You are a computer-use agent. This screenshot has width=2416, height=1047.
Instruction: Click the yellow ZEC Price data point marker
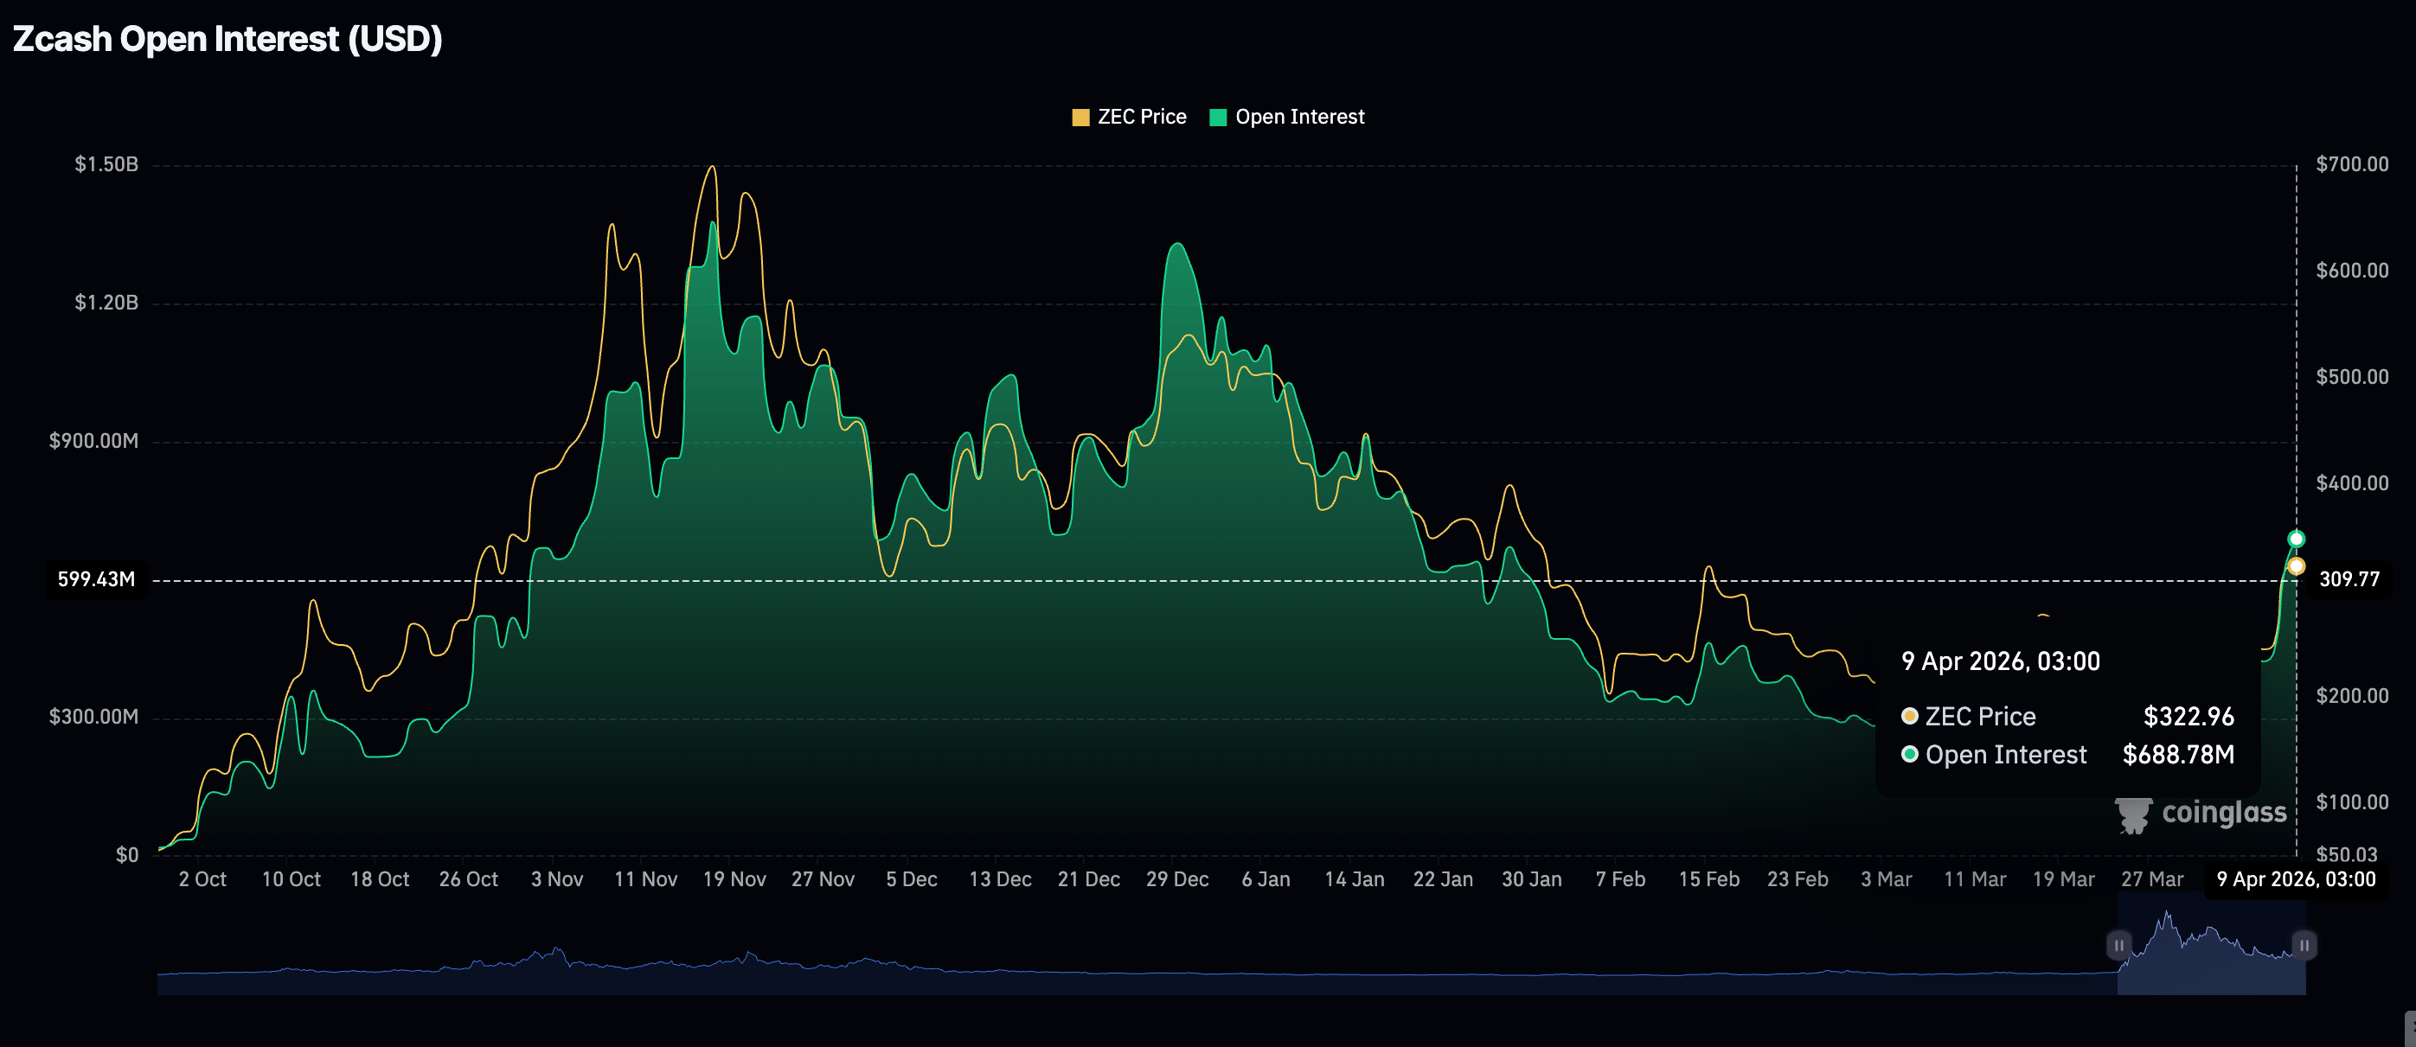tap(2296, 566)
